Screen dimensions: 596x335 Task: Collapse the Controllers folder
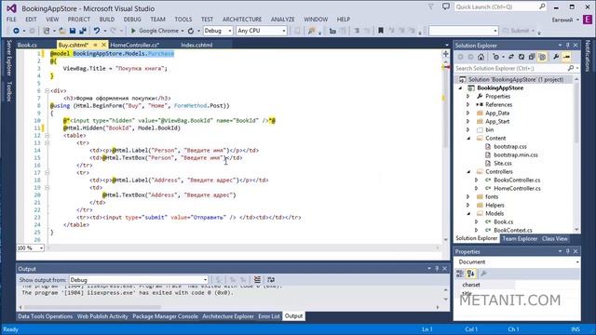pos(467,171)
